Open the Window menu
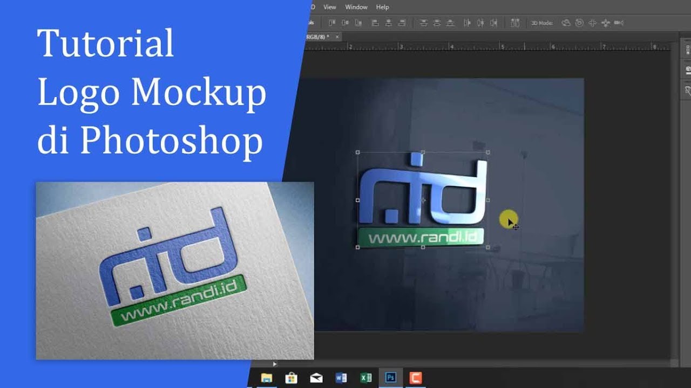691x388 pixels. 356,7
